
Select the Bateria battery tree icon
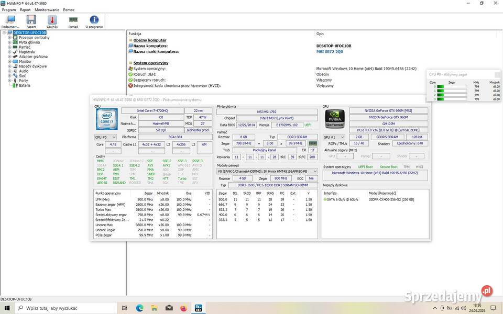tap(15, 85)
